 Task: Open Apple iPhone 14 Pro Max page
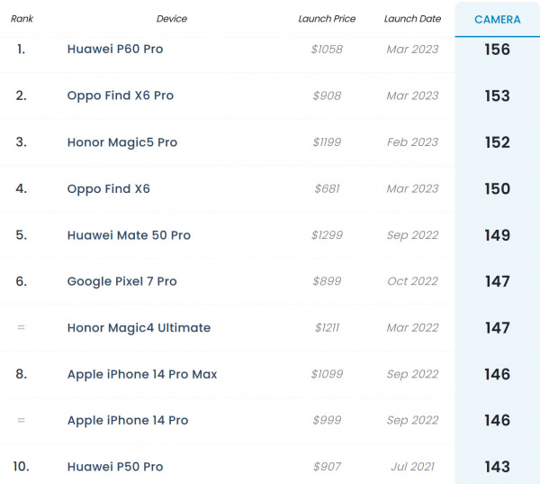coord(142,374)
